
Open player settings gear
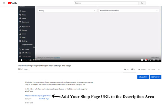pyautogui.click(x=146, y=60)
